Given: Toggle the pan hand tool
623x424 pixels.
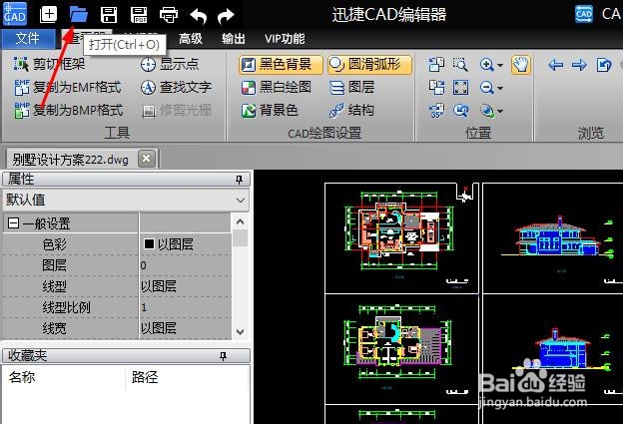Looking at the screenshot, I should [521, 64].
